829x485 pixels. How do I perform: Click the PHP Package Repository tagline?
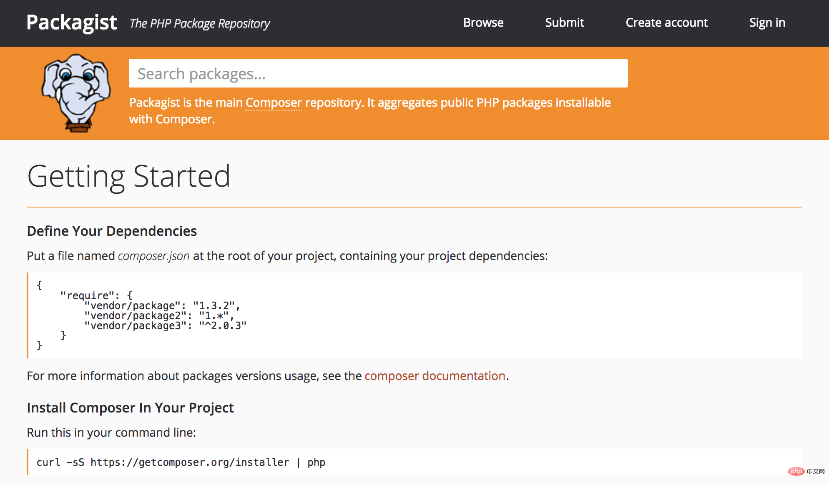pyautogui.click(x=199, y=24)
